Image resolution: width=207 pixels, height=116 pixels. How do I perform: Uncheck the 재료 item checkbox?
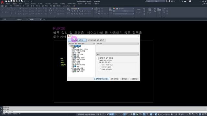point(73,66)
